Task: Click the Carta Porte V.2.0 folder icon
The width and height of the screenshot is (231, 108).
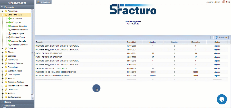Action: click(6, 15)
